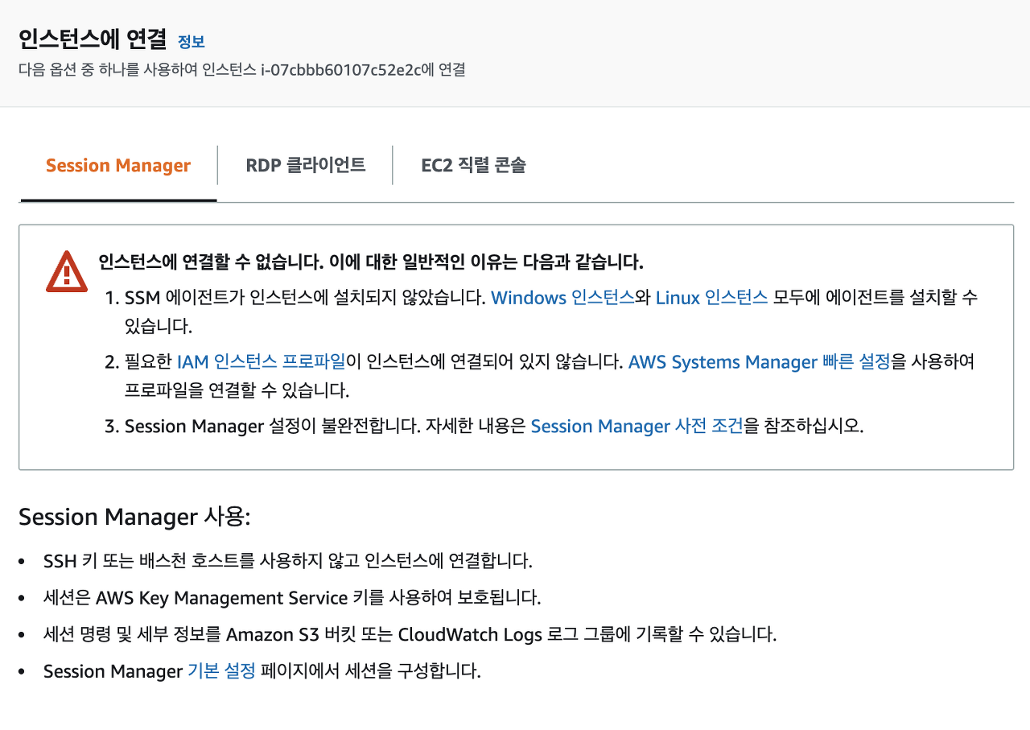
Task: Open AWS Systems Manager 빠른 설정 link
Action: pos(759,361)
